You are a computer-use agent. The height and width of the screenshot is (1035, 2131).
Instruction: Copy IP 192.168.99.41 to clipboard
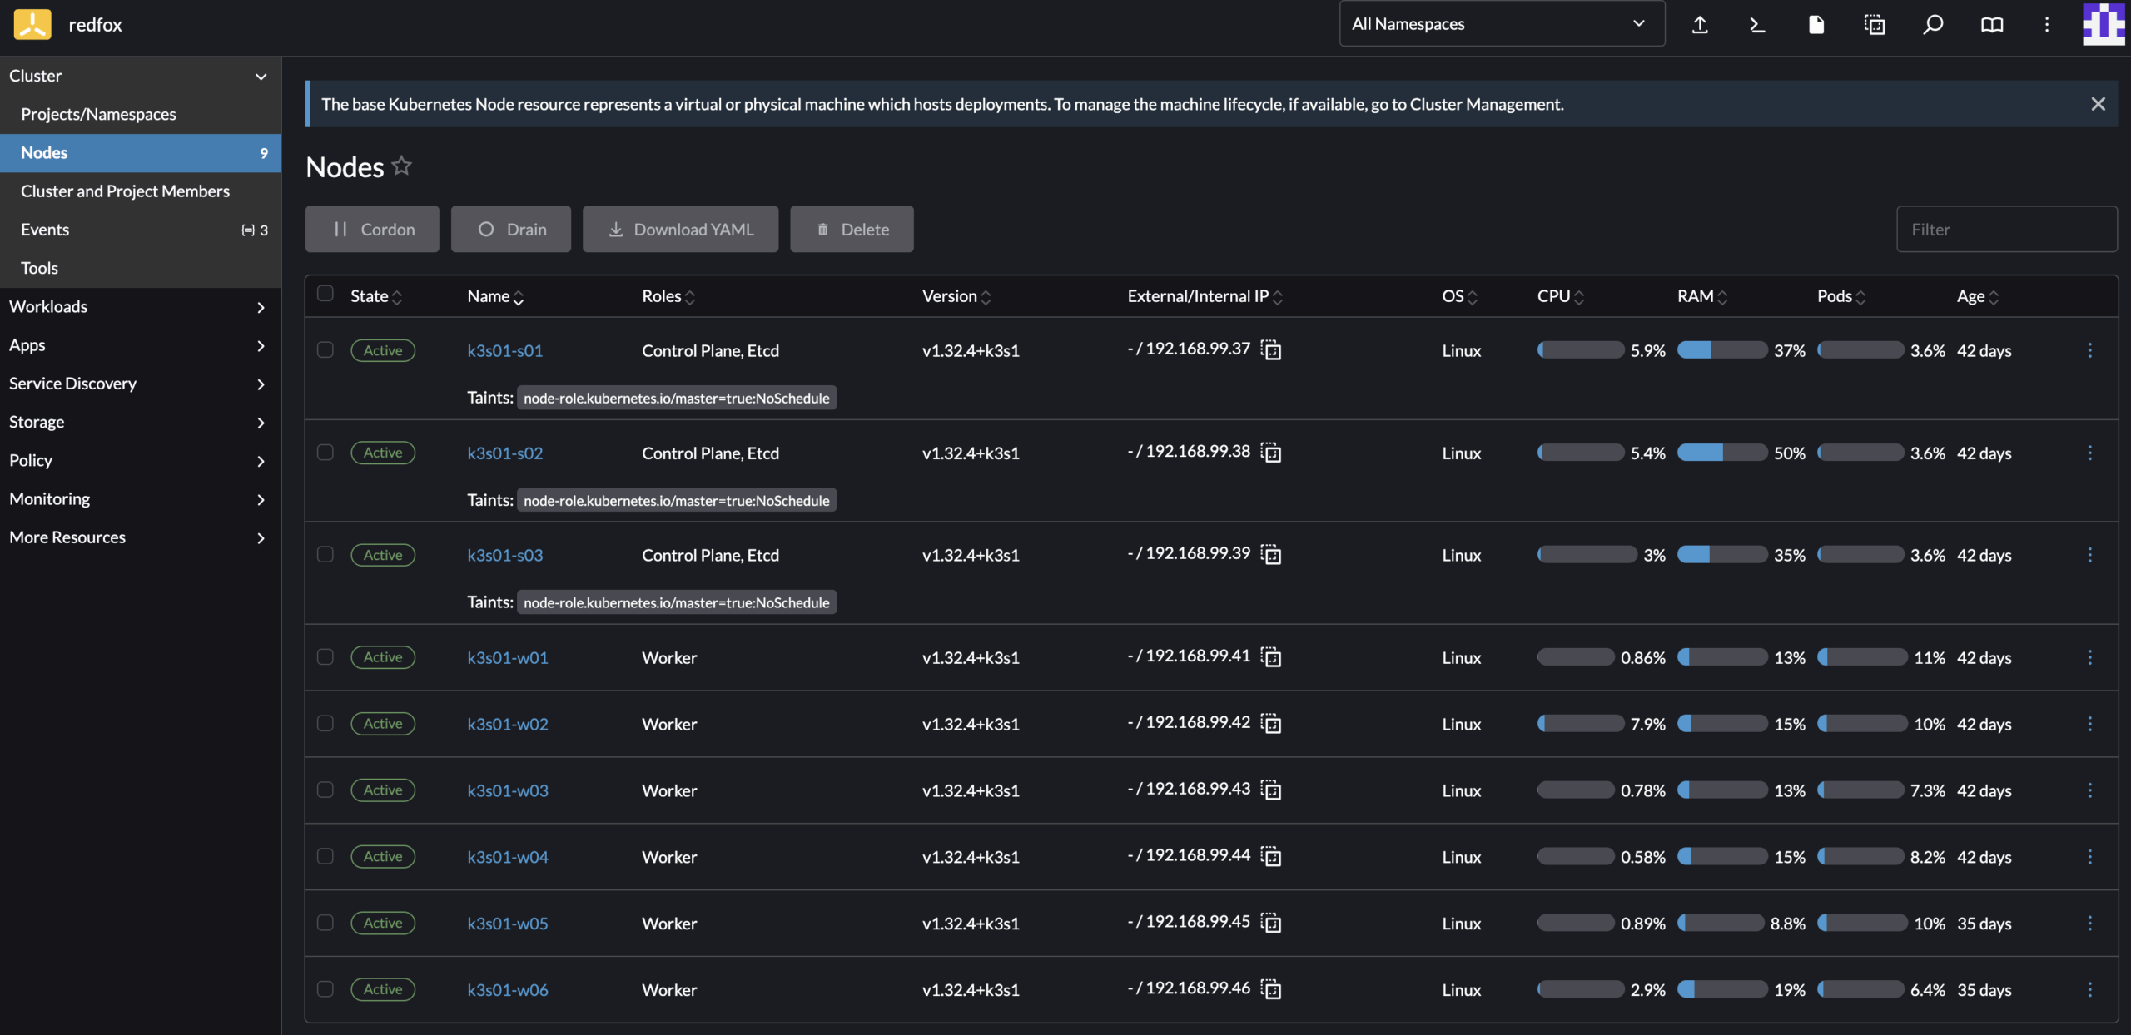[x=1271, y=656]
